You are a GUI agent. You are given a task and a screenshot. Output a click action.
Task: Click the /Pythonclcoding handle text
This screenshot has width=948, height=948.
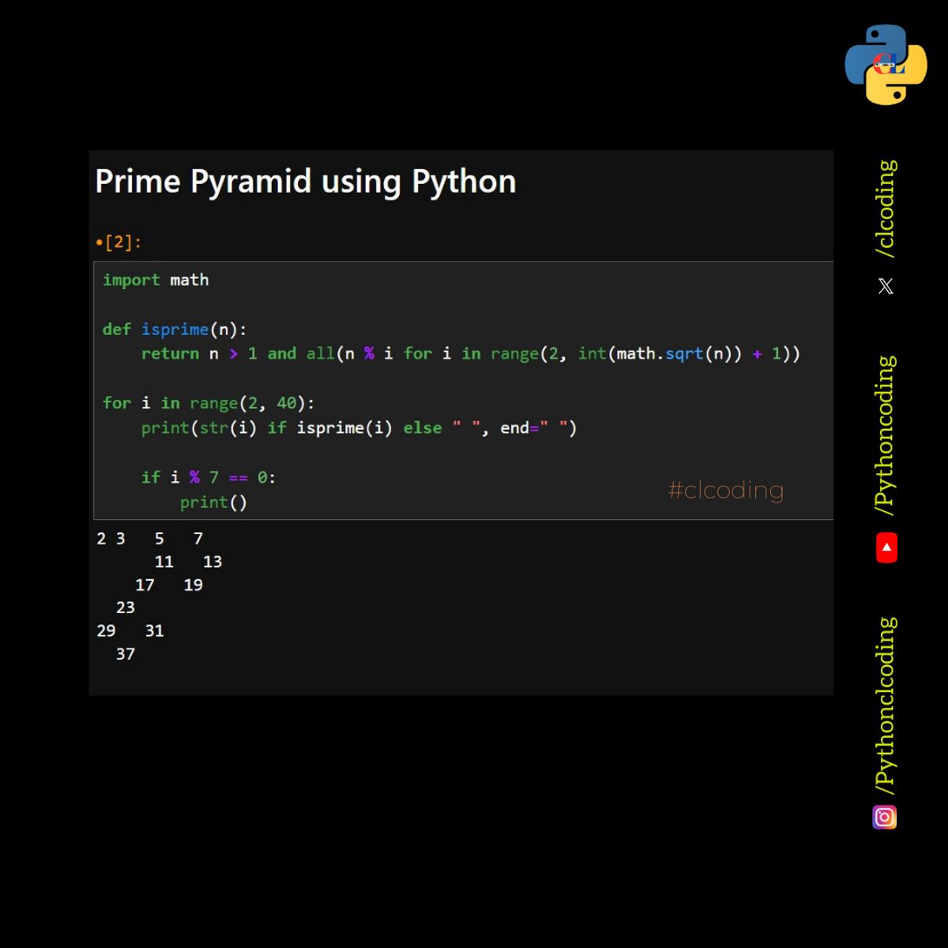885,703
